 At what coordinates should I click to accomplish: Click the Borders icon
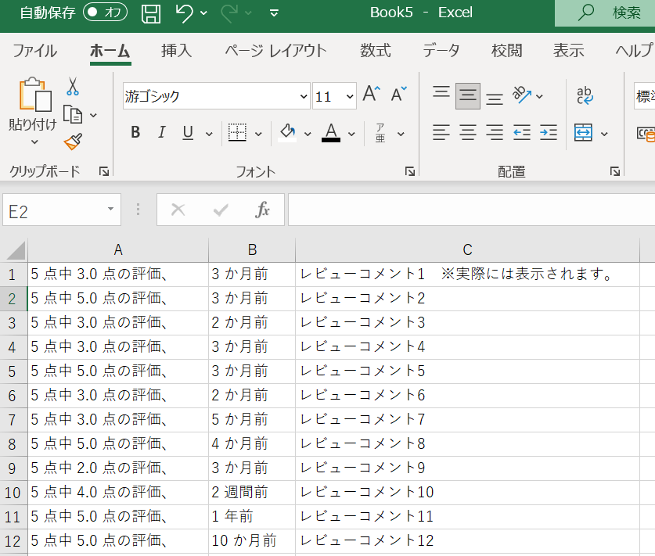click(x=237, y=133)
